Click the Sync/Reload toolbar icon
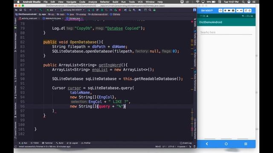273x153 pixels. click(25, 10)
